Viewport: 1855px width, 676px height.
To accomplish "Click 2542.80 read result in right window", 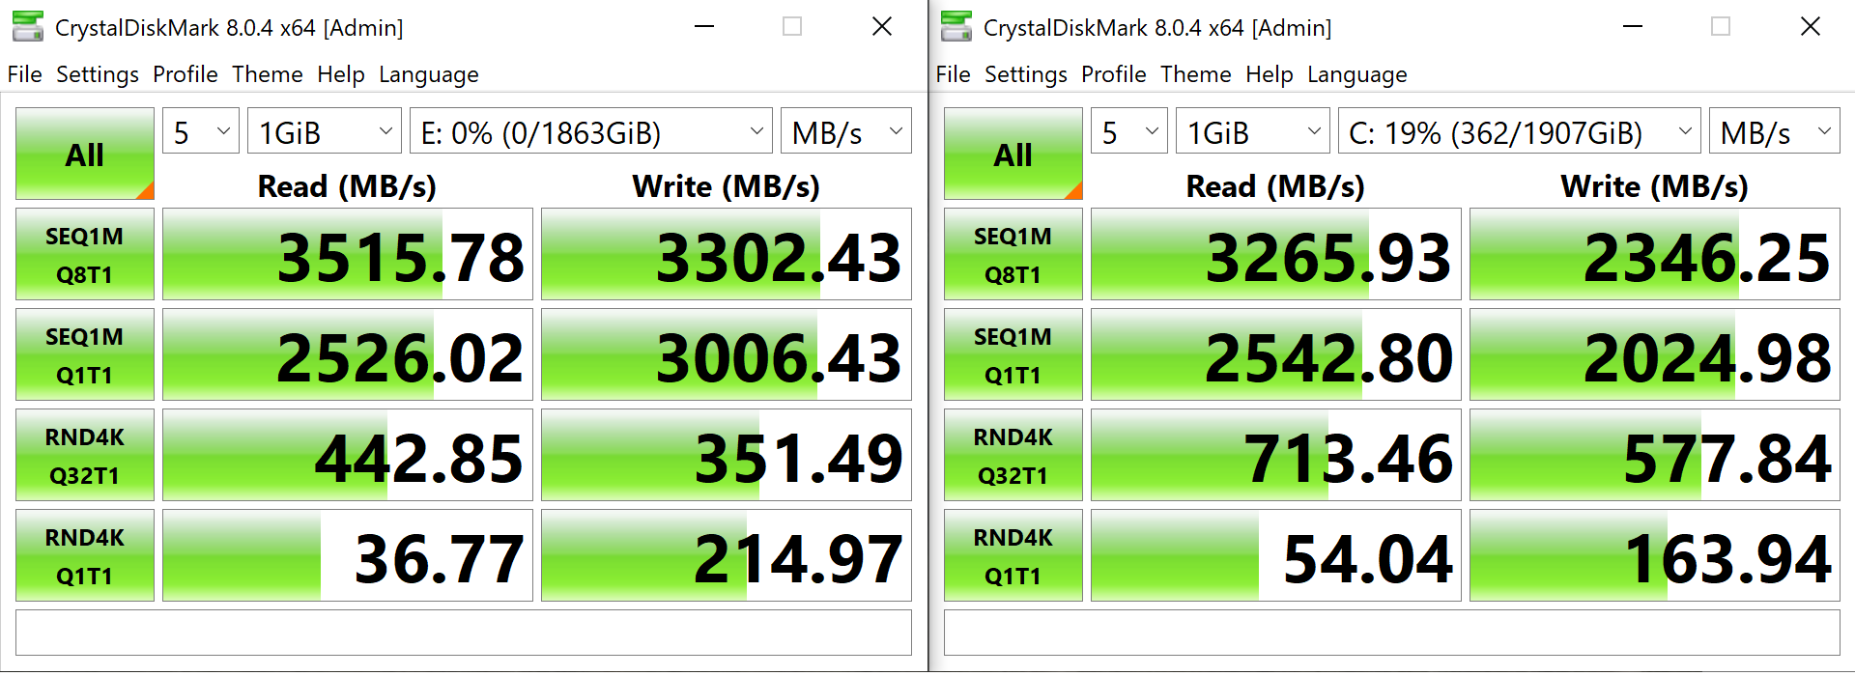I will [x=1276, y=354].
